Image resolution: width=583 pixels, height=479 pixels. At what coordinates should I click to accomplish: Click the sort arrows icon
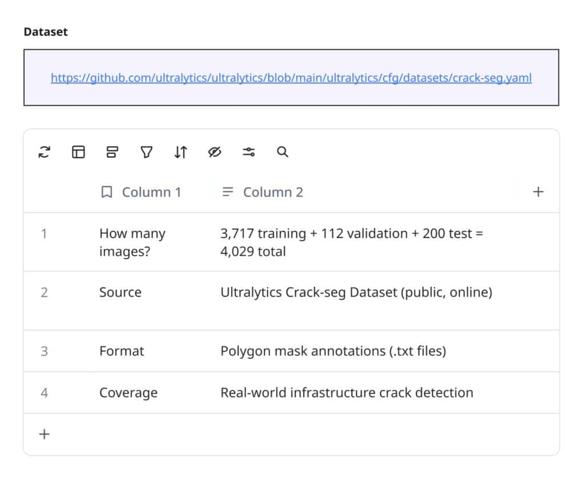pos(180,152)
